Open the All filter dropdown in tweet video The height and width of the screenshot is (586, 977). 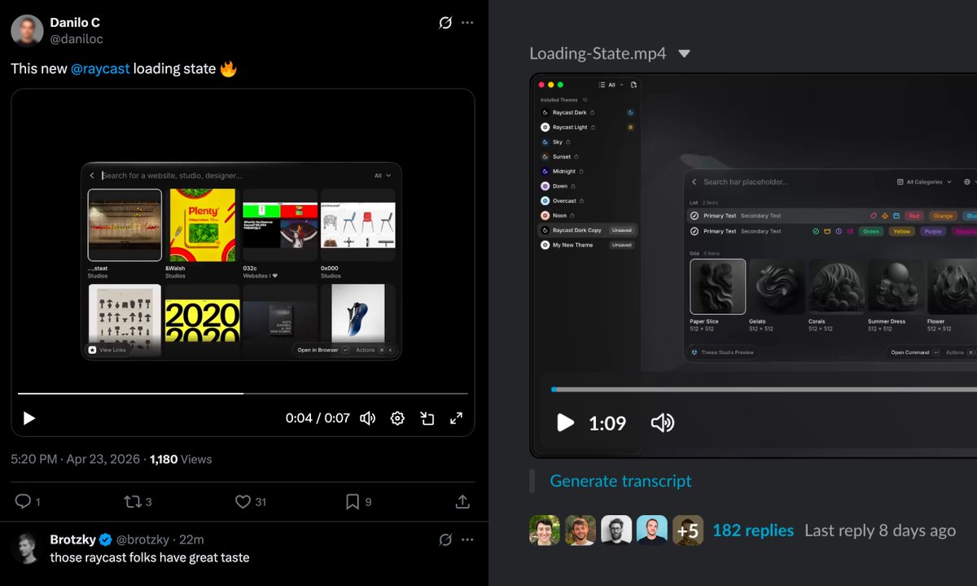(x=383, y=175)
